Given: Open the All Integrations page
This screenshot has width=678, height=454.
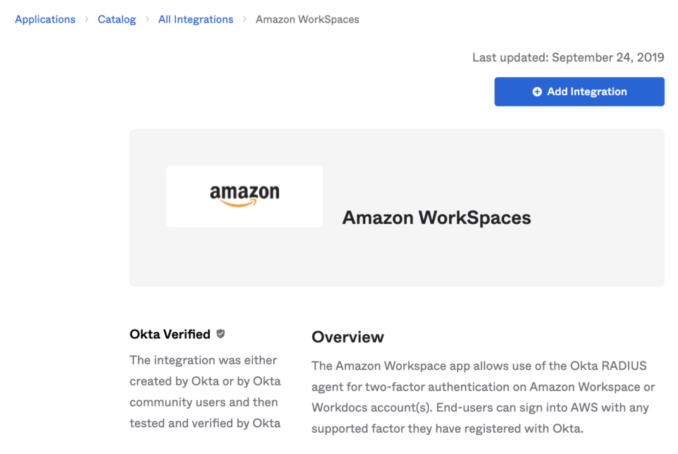Looking at the screenshot, I should tap(196, 19).
